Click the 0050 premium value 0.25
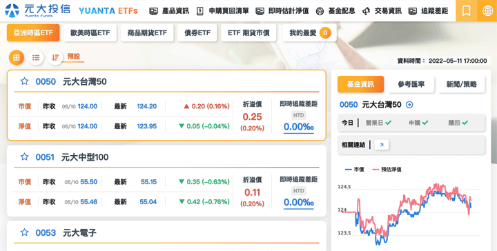Screen dimensions: 497x251 (x=253, y=117)
